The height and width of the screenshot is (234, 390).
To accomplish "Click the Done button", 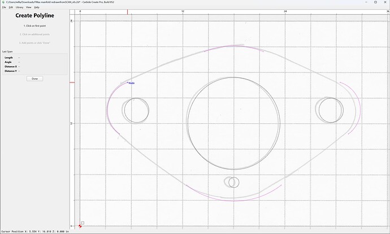I will click(35, 79).
